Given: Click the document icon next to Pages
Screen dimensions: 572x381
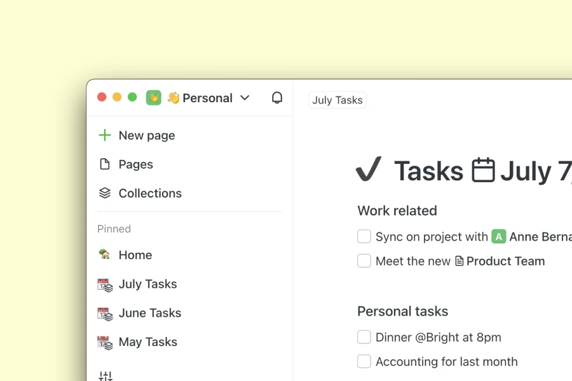Looking at the screenshot, I should [104, 164].
